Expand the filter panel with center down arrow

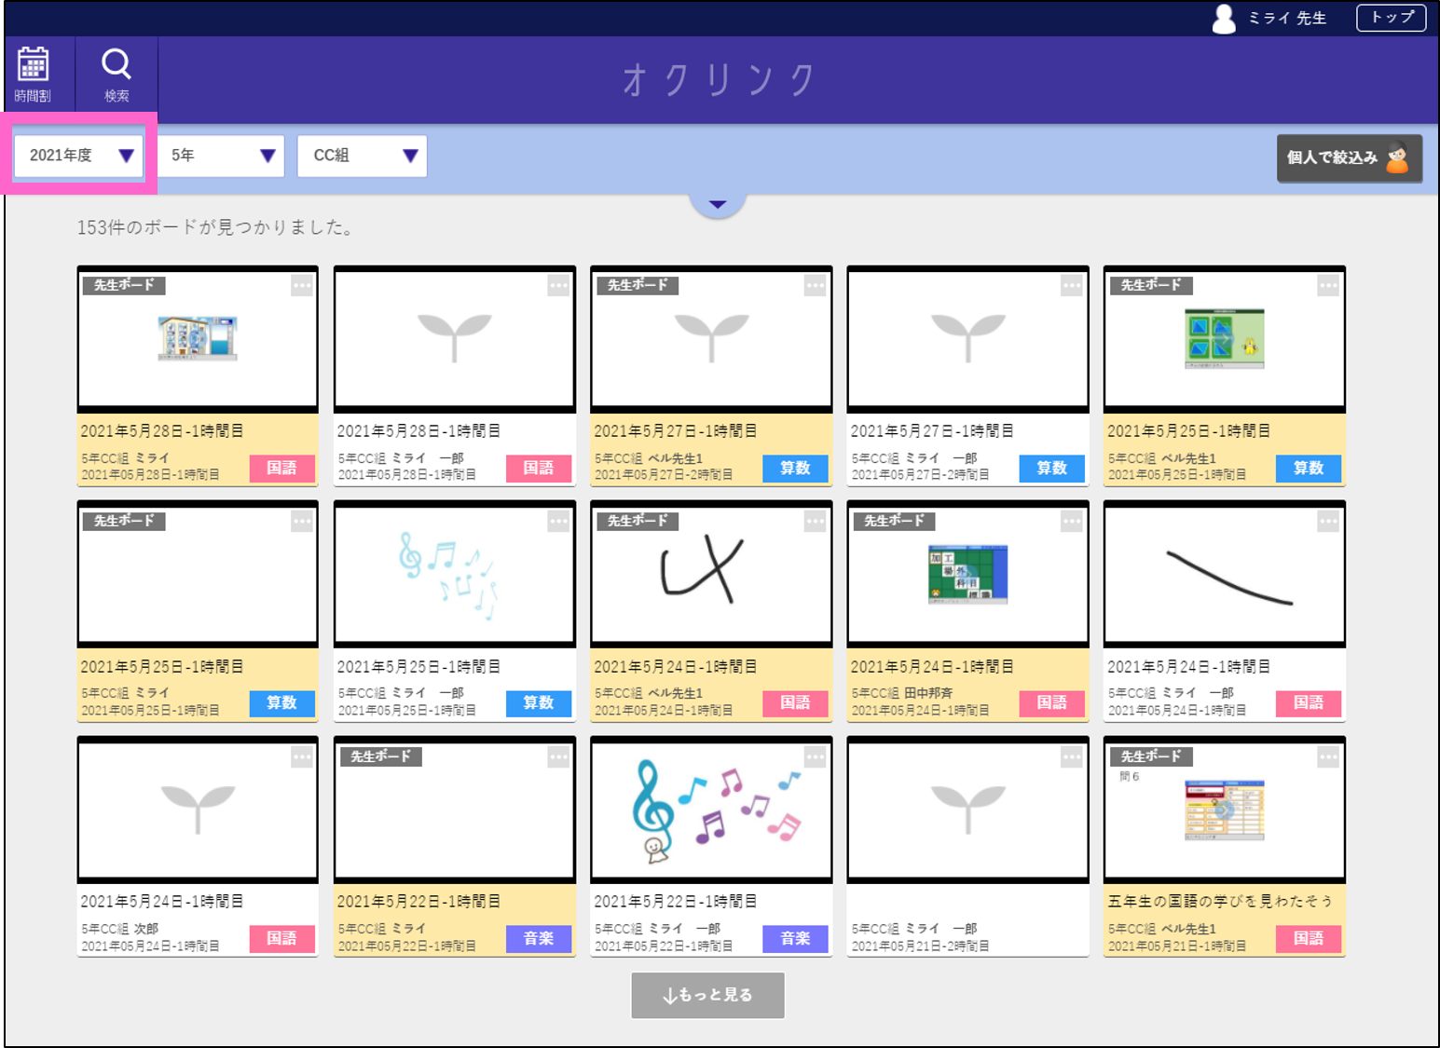pos(717,204)
